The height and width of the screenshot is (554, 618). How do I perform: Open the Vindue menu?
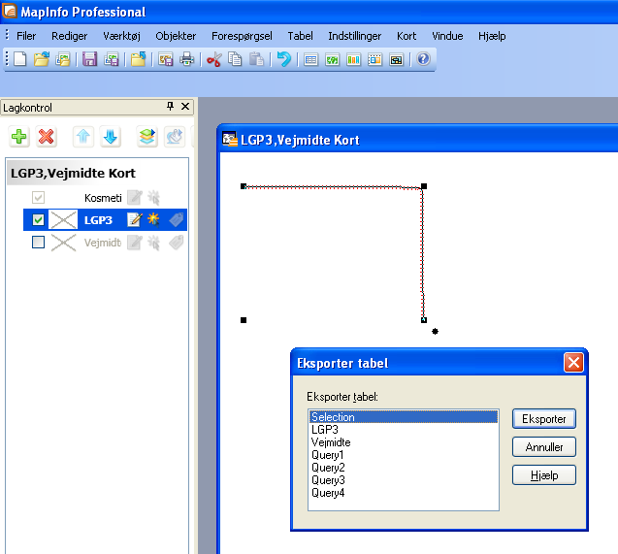[x=447, y=36]
